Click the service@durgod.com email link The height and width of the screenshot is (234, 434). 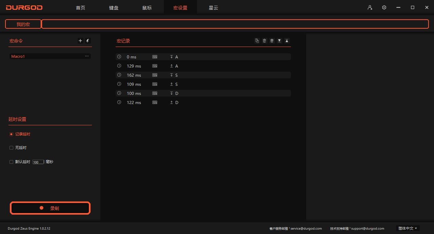tap(306, 229)
